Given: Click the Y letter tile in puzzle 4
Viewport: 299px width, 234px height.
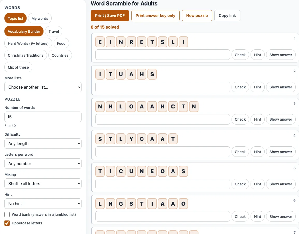Looking at the screenshot, I should [131, 139].
